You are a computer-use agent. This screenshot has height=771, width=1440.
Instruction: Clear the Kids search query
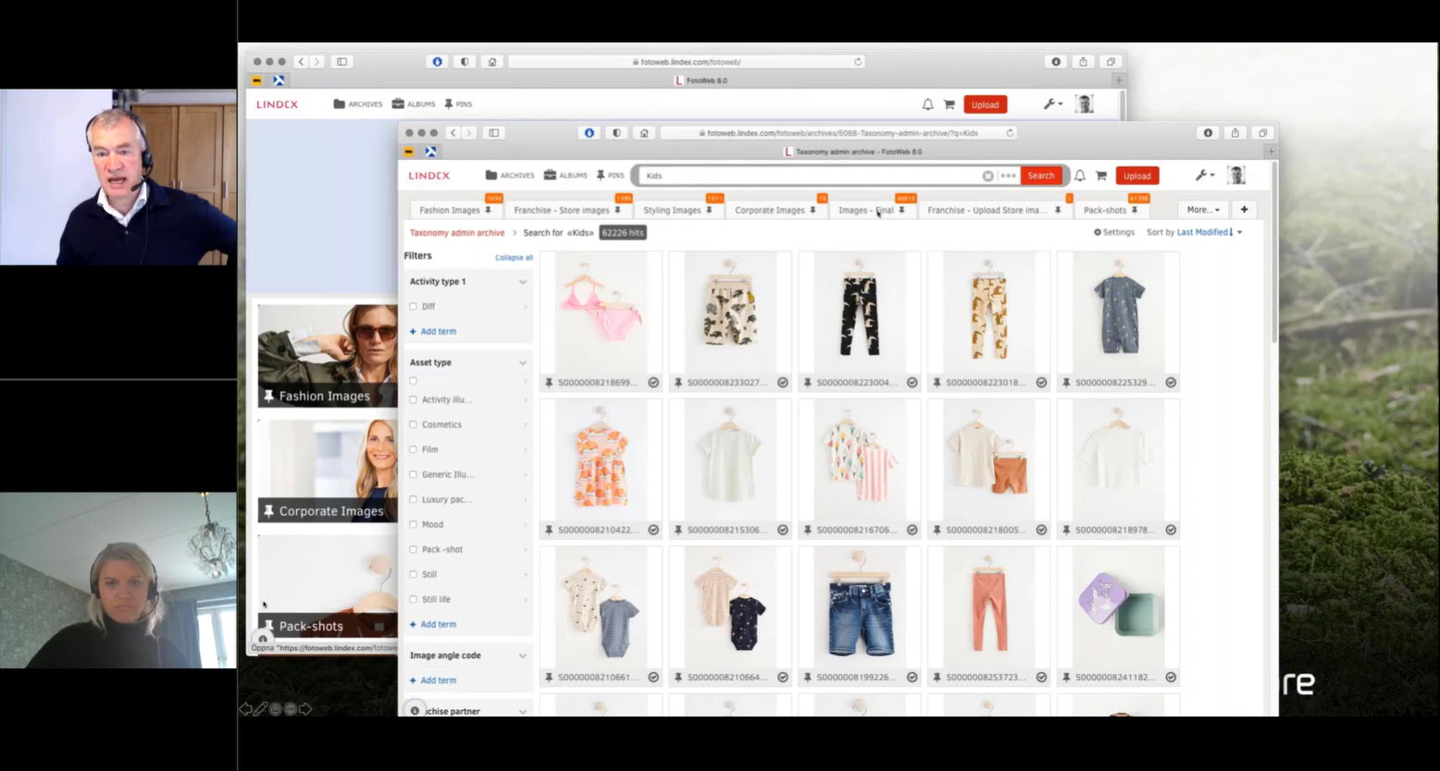(x=988, y=175)
